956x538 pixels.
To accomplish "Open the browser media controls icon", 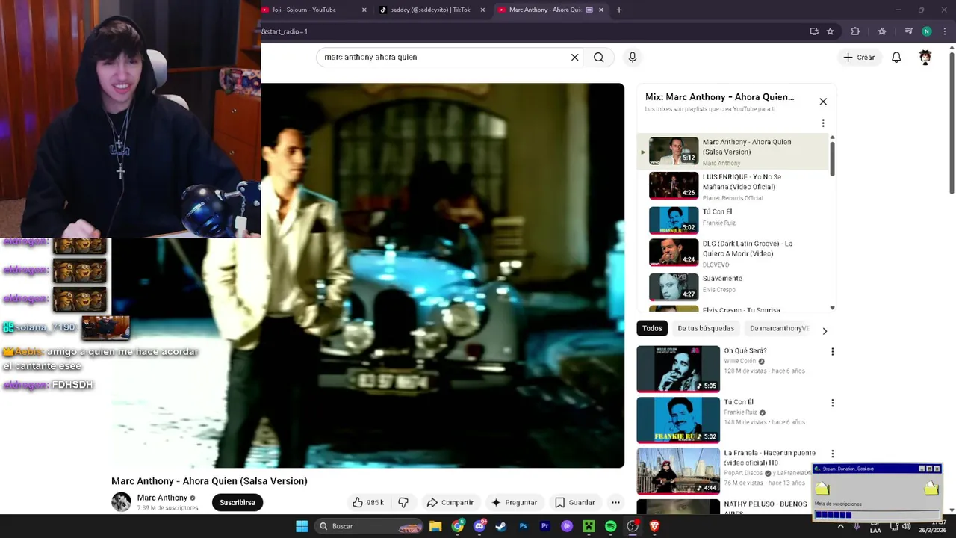I will coord(908,31).
